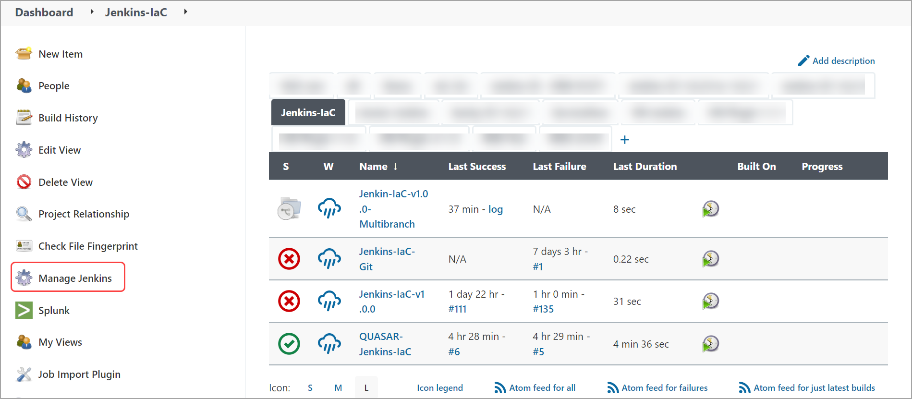Open Manage Jenkins from sidebar
912x399 pixels.
(x=75, y=278)
